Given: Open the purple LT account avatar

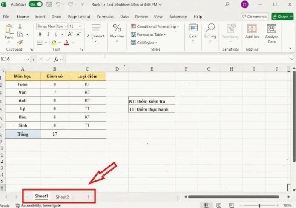Looking at the screenshot, I should [x=244, y=4].
